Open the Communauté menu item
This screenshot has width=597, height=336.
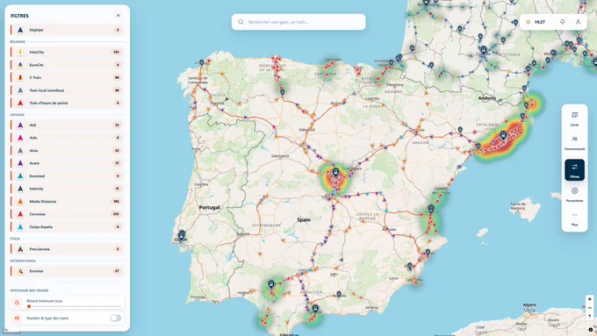[574, 143]
